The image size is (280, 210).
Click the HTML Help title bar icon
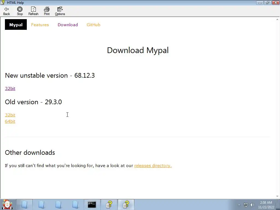[3, 2]
